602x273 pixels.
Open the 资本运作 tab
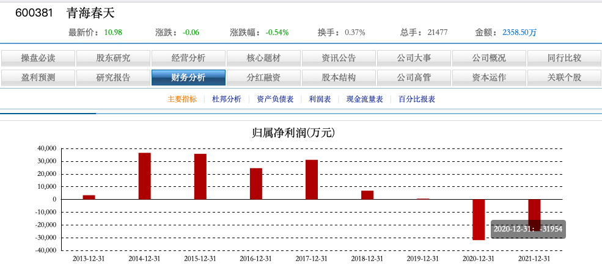coord(489,78)
